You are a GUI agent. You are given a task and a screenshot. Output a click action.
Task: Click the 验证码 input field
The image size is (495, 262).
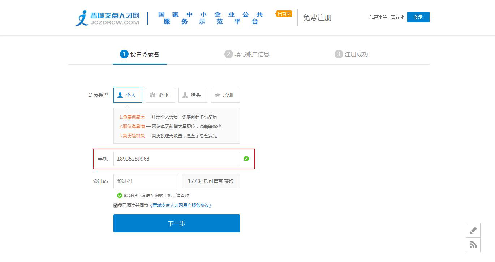click(146, 181)
